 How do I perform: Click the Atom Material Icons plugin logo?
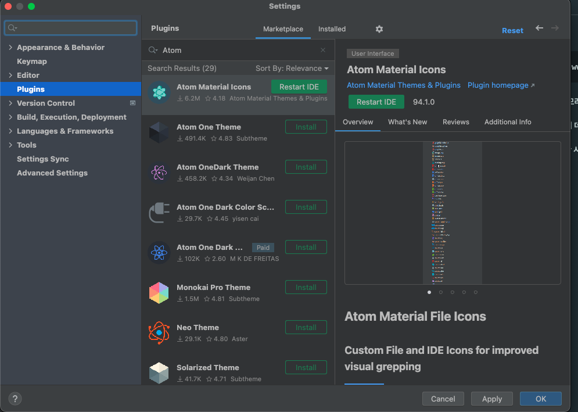(x=159, y=92)
